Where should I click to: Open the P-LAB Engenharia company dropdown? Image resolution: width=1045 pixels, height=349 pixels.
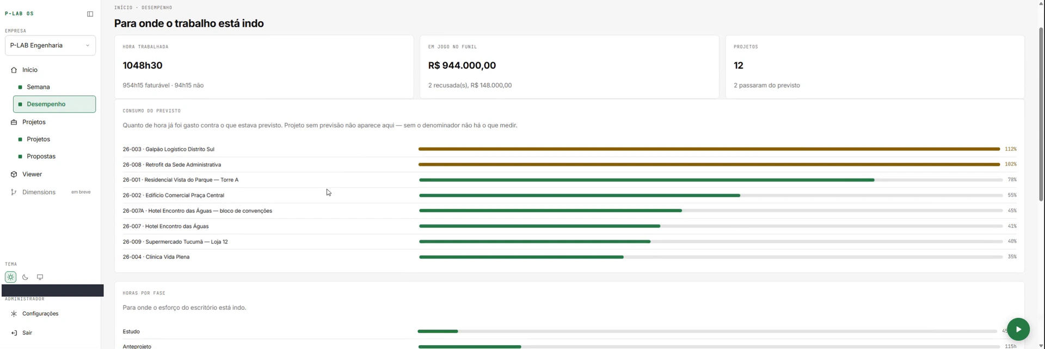[x=50, y=45]
